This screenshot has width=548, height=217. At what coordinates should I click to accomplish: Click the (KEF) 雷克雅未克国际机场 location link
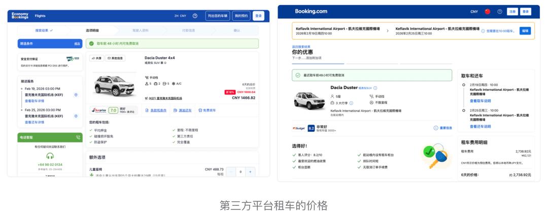pos(165,98)
